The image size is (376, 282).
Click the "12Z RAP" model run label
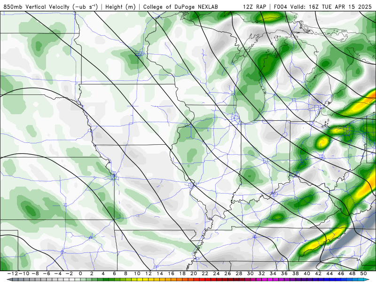[x=254, y=7]
